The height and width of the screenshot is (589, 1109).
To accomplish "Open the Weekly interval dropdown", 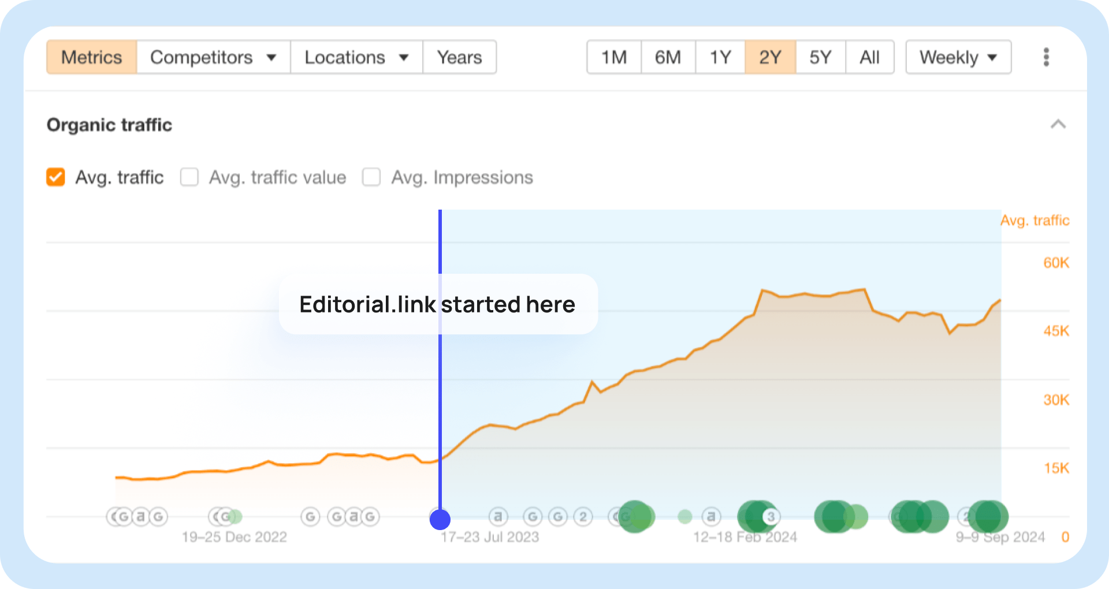I will 959,57.
